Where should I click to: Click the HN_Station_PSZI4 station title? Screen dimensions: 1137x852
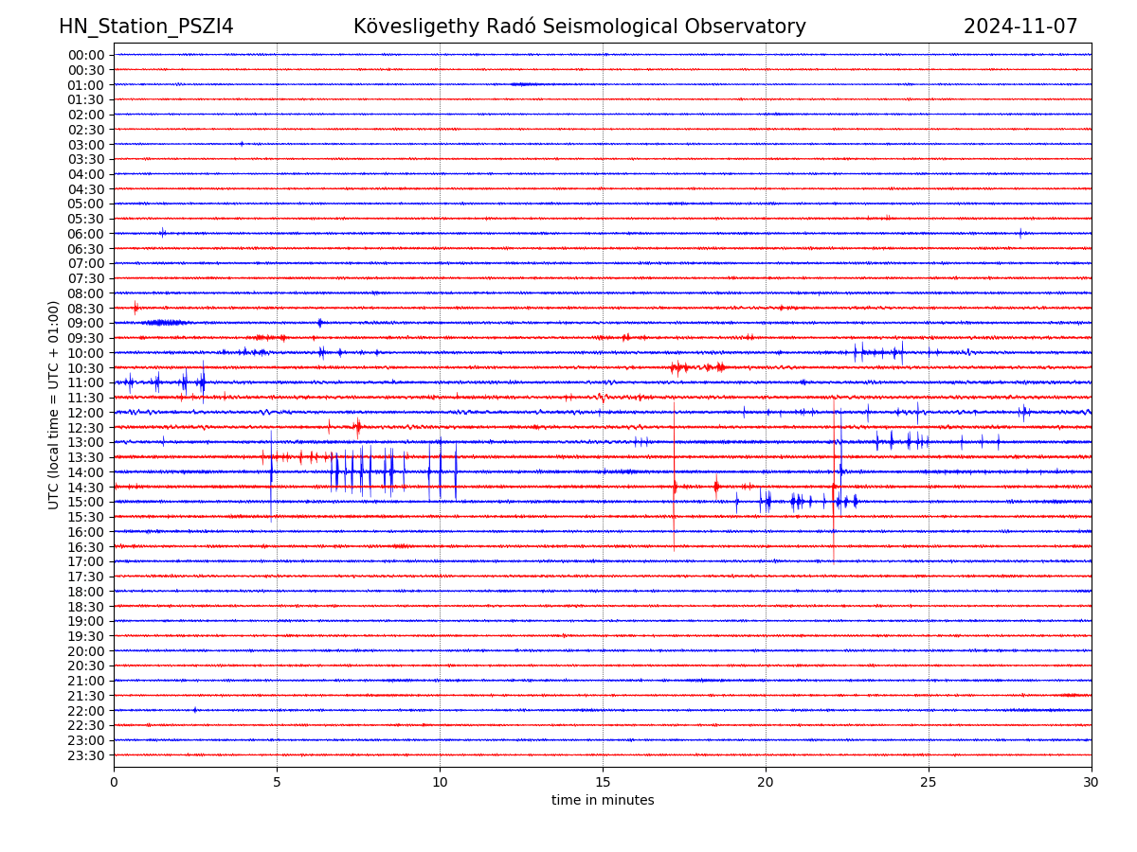click(x=146, y=27)
